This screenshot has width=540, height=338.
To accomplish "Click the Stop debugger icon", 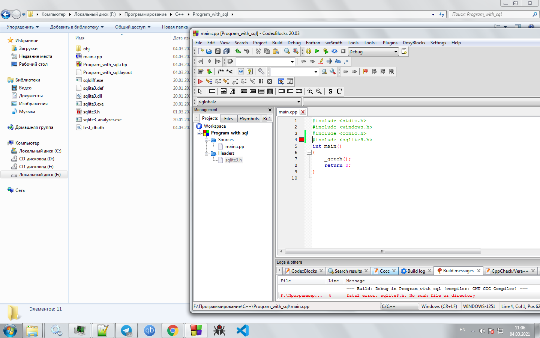I will [270, 81].
